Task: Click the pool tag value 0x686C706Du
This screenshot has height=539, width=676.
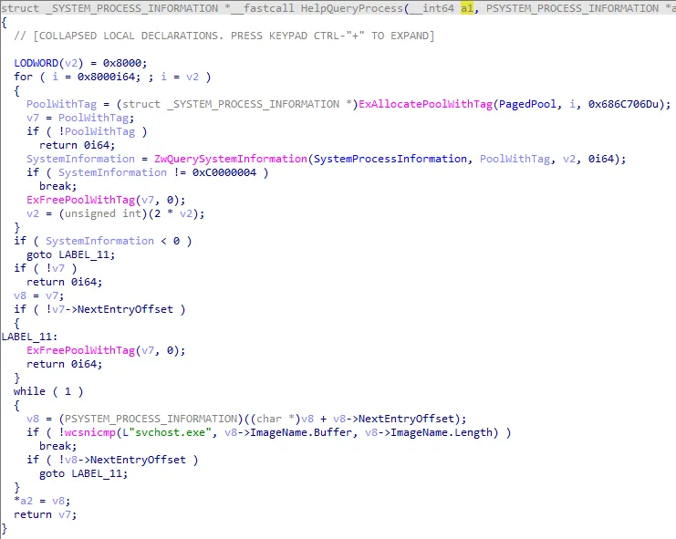Action: tap(624, 104)
